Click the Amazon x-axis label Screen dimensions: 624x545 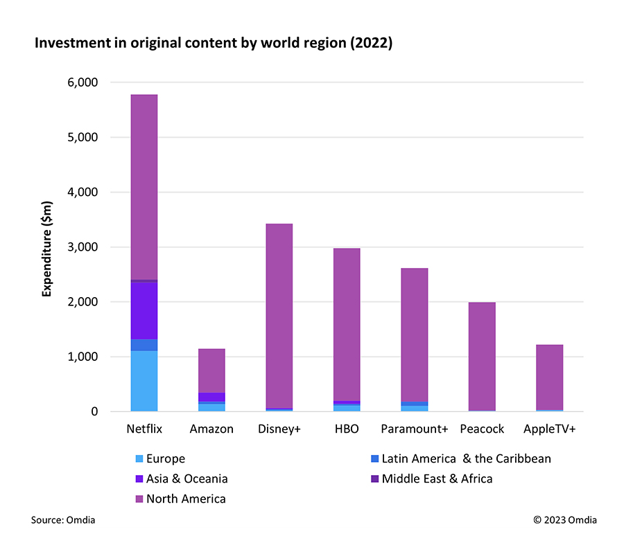click(x=211, y=429)
